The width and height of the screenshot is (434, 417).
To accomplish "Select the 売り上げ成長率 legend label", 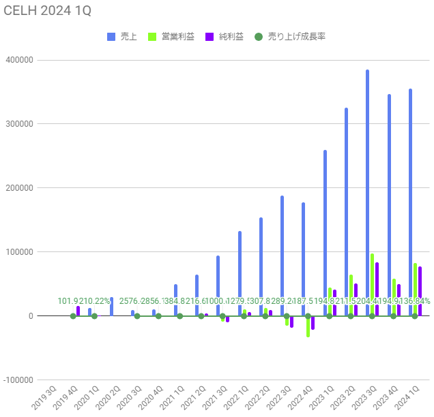I will pos(296,37).
